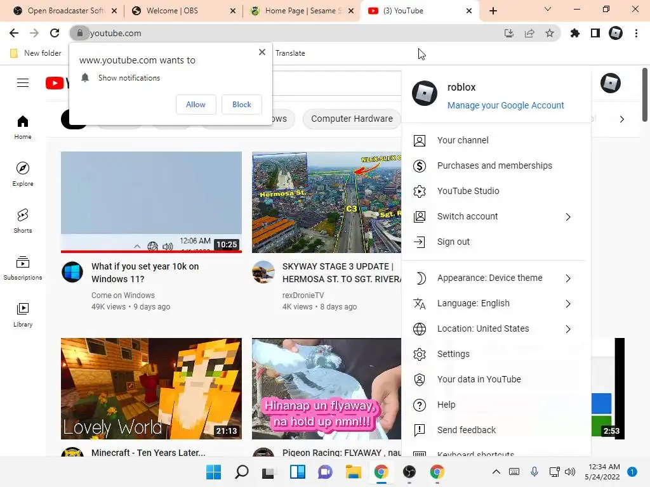The image size is (650, 487).
Task: Open Explore in the sidebar
Action: point(23,174)
